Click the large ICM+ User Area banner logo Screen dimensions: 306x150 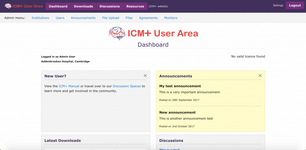pyautogui.click(x=153, y=33)
